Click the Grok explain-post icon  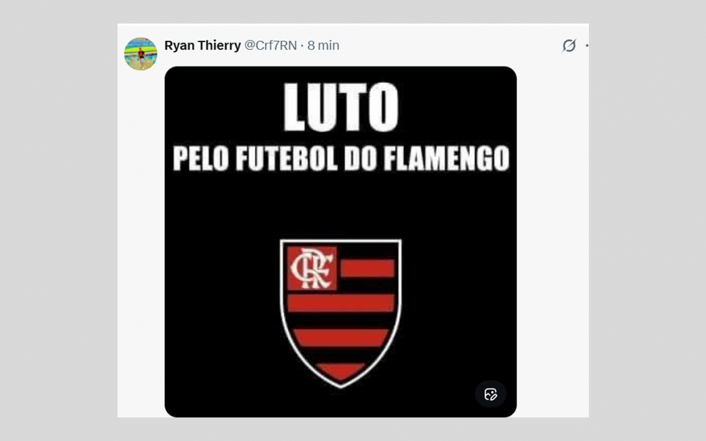point(569,45)
